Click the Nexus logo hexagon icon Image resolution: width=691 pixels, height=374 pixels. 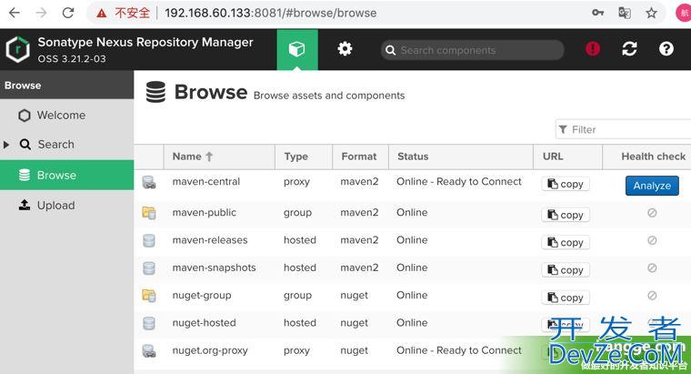pyautogui.click(x=17, y=49)
